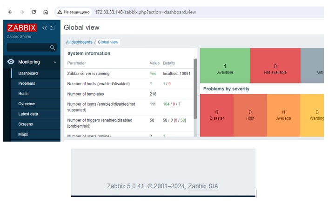Click the red Disaster severity tile
This screenshot has width=335, height=211.
(x=216, y=115)
